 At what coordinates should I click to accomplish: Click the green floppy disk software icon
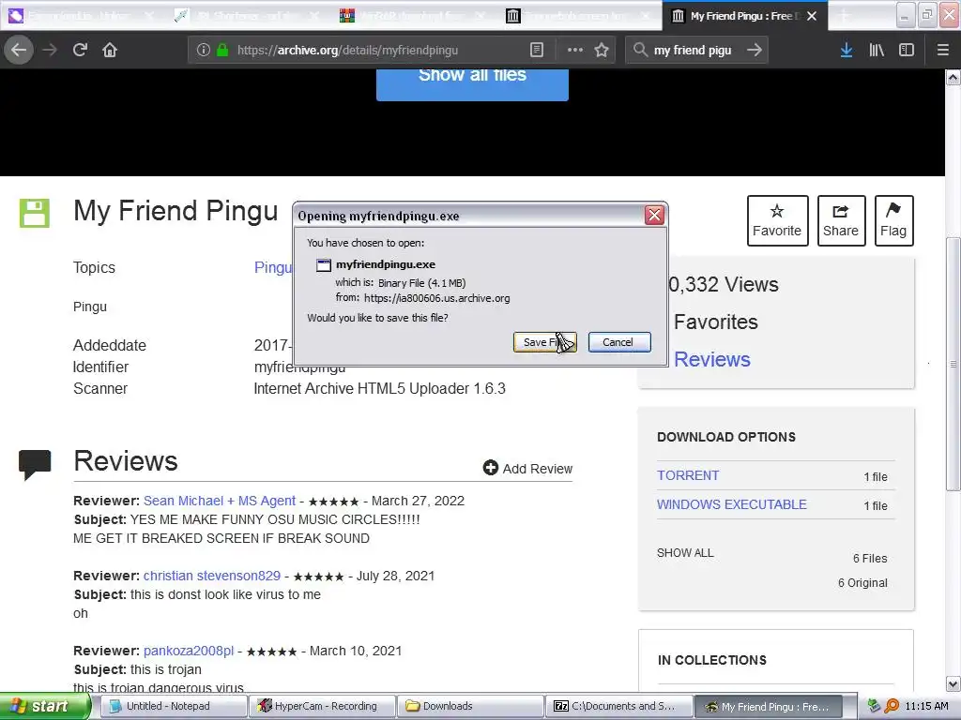35,213
